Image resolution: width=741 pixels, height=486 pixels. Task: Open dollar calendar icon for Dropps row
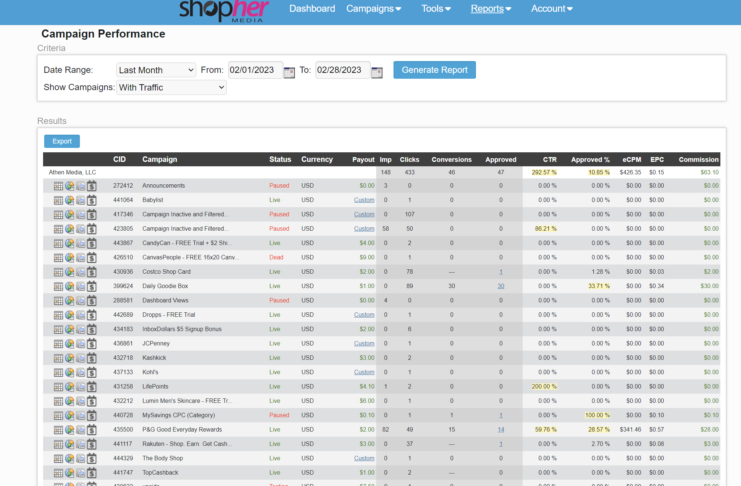tap(92, 315)
